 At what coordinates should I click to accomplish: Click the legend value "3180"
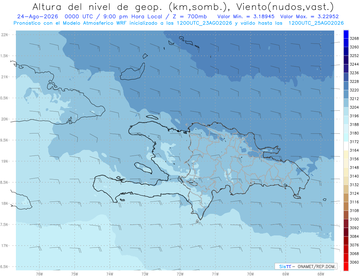[354, 133]
